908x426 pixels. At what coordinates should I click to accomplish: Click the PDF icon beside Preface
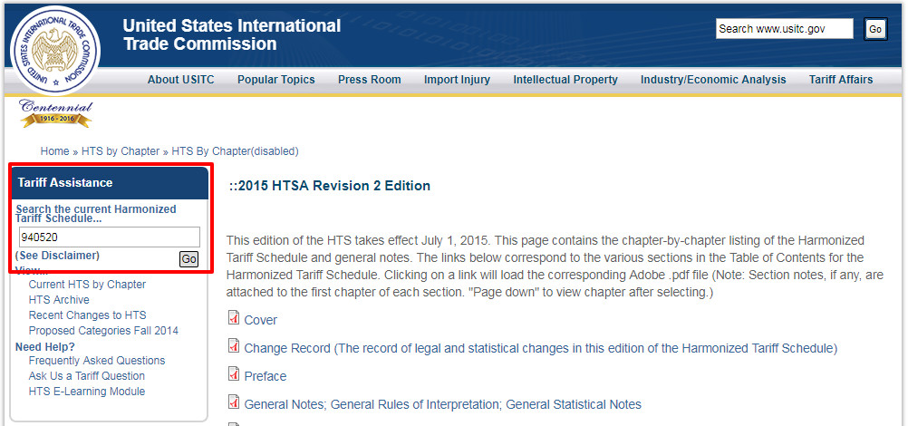point(234,374)
